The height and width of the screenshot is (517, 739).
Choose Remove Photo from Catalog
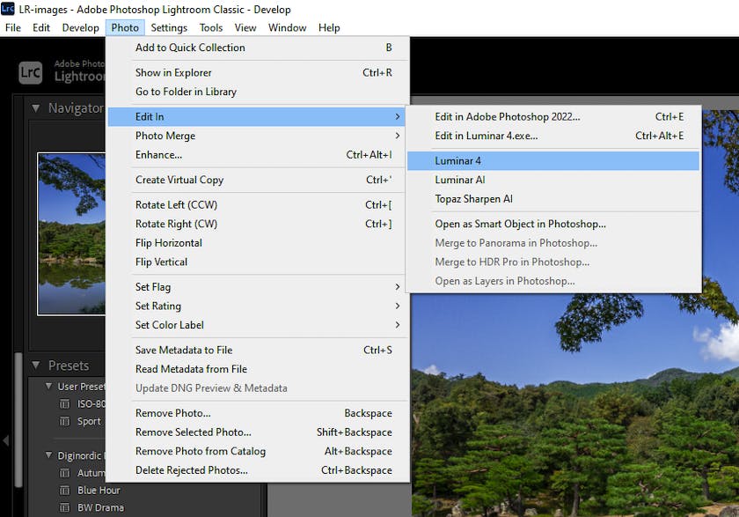[257, 452]
